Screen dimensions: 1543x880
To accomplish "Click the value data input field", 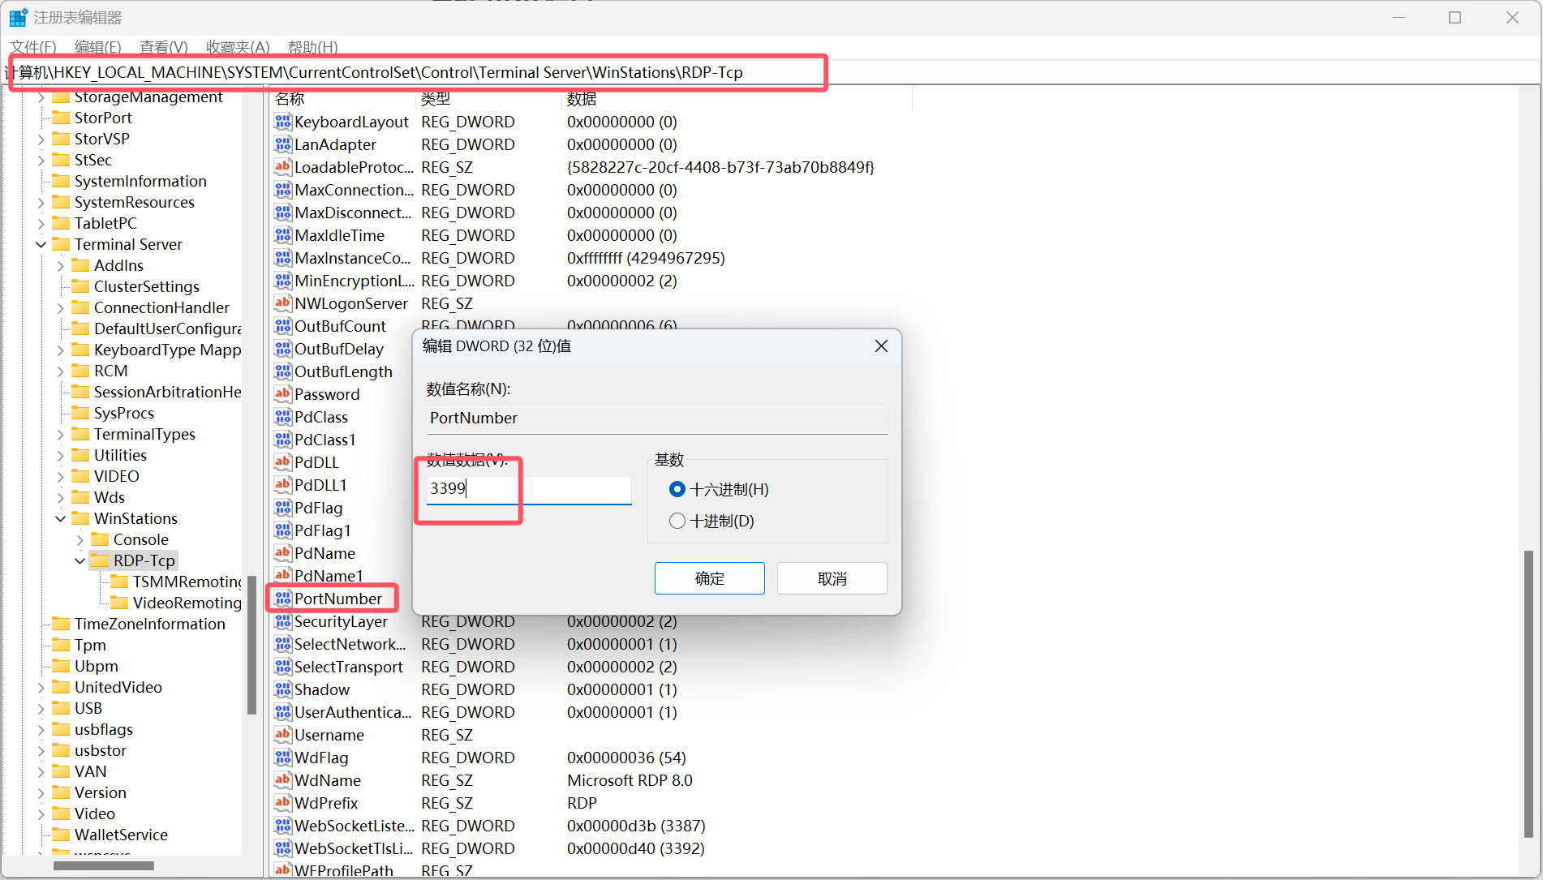I will coord(528,489).
